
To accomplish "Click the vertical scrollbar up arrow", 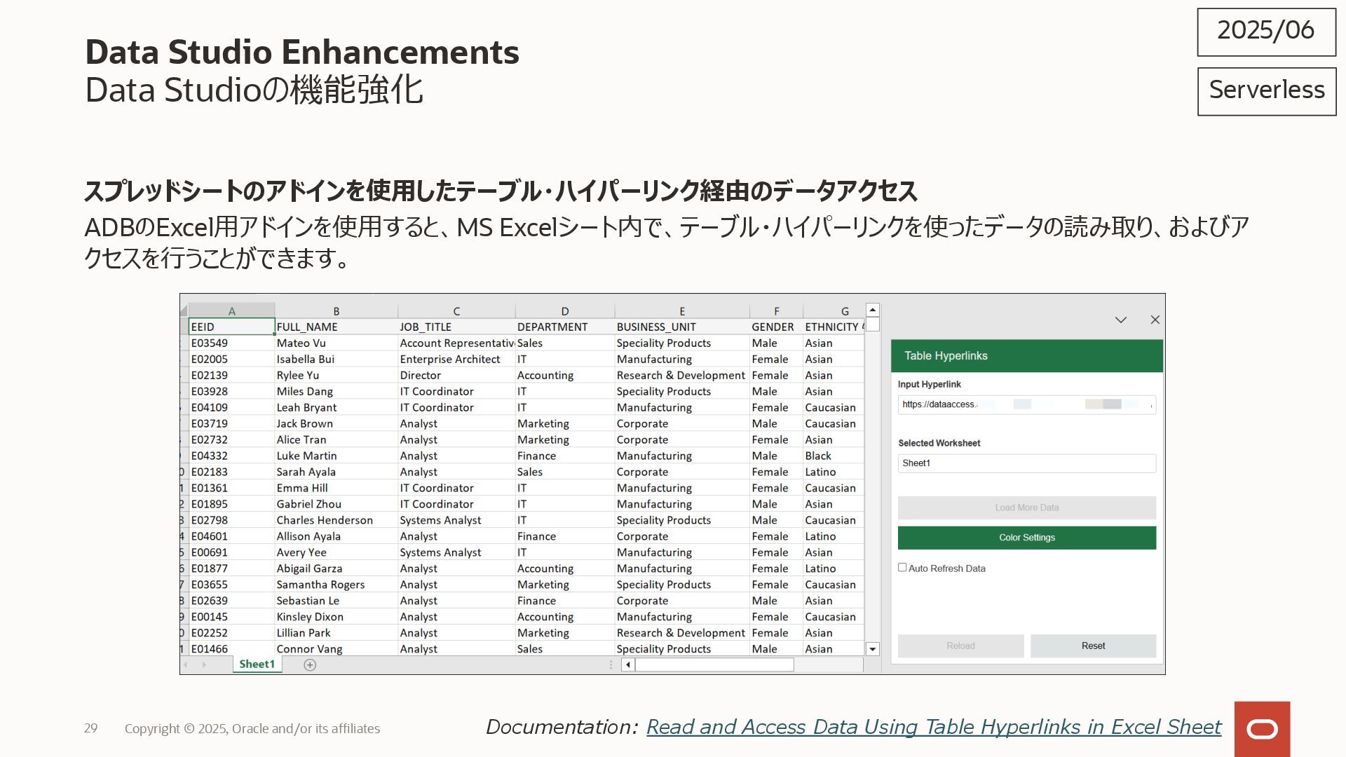I will point(873,310).
